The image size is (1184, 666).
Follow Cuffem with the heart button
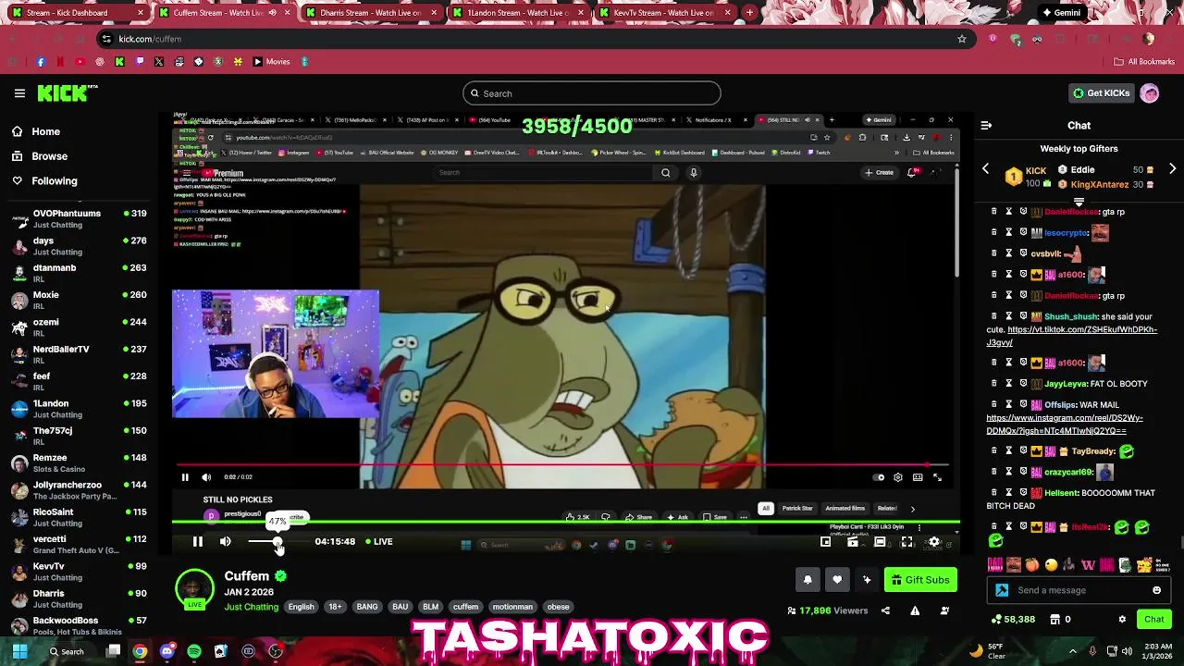point(837,580)
